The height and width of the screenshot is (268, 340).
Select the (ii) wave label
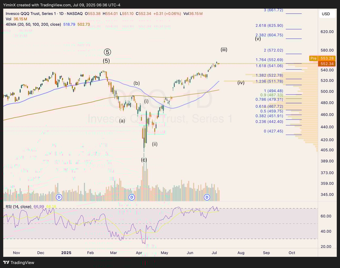(x=155, y=144)
